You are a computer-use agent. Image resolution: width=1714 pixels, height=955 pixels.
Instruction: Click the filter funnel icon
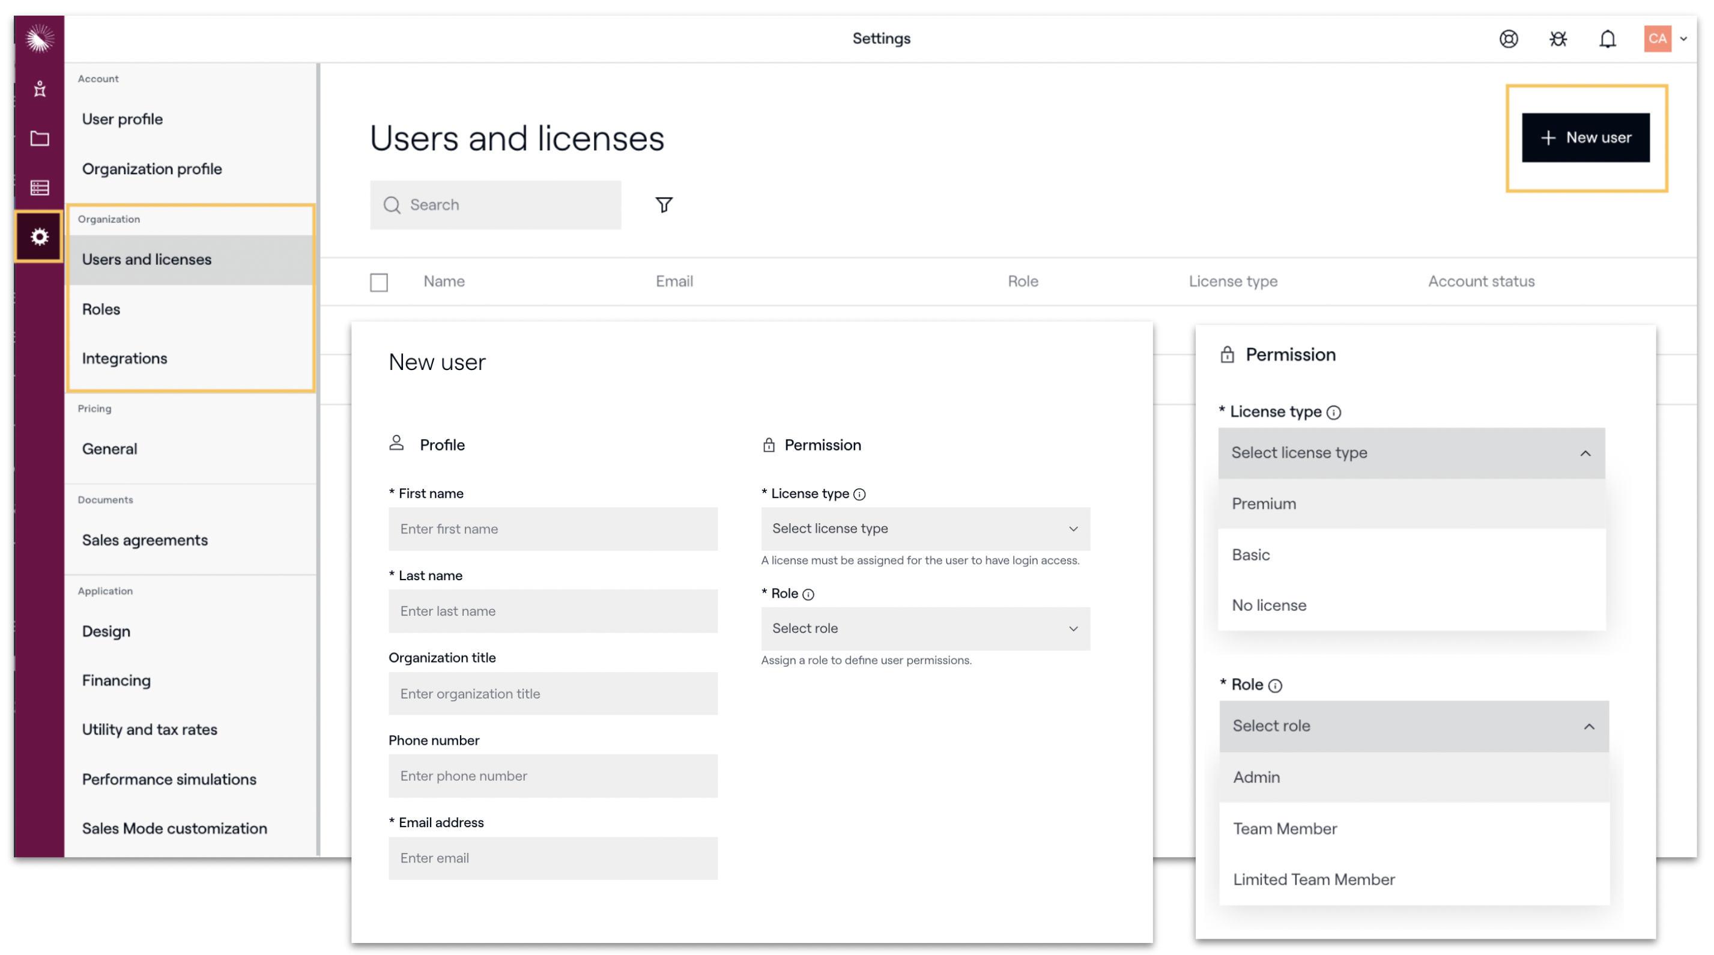tap(664, 204)
